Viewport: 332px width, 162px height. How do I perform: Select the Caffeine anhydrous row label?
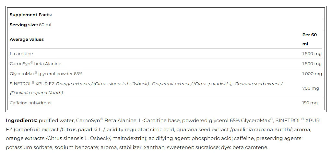point(30,103)
